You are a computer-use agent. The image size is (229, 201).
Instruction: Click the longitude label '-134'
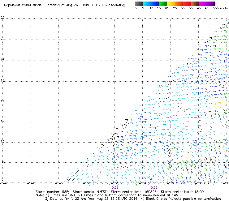pyautogui.click(x=143, y=183)
